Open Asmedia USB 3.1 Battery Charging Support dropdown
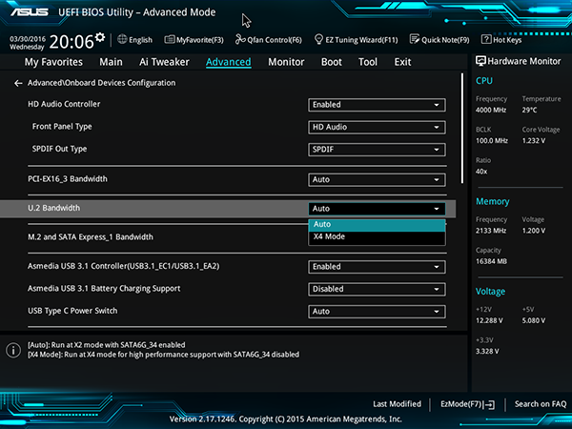This screenshot has height=429, width=572. click(377, 289)
